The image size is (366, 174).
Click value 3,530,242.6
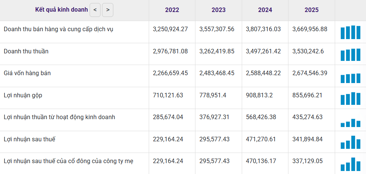pyautogui.click(x=308, y=51)
